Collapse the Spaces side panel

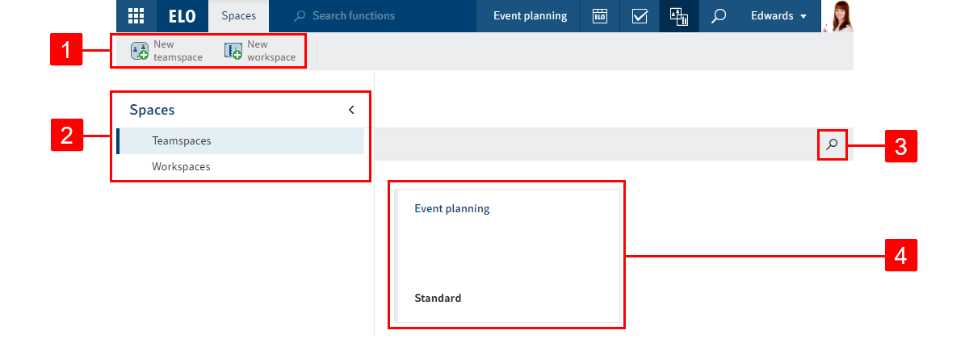coord(351,110)
